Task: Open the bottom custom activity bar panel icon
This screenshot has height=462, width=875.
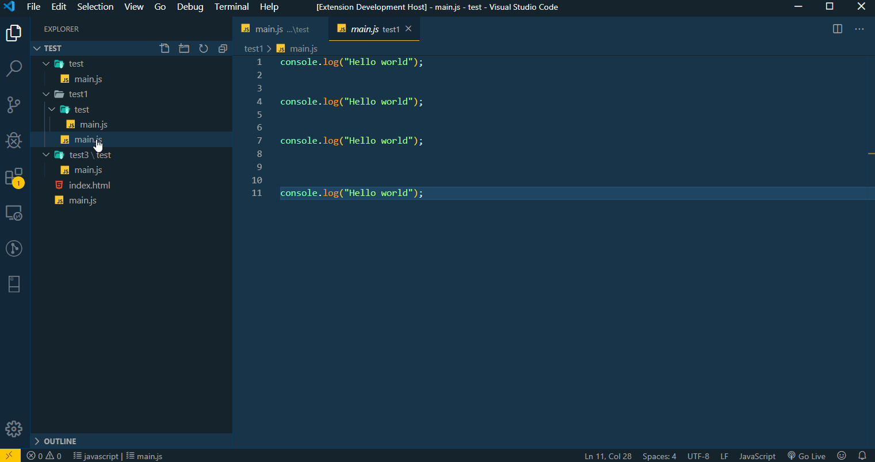Action: pyautogui.click(x=14, y=284)
